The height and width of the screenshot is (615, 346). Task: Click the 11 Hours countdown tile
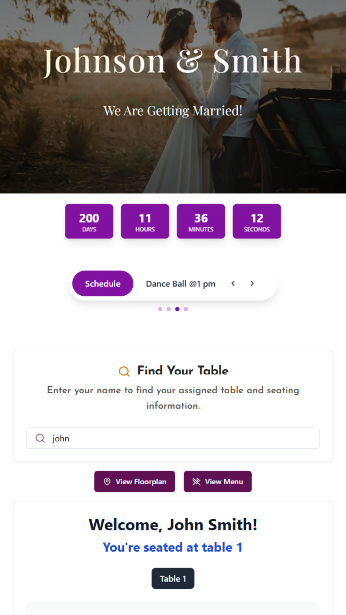(x=145, y=221)
